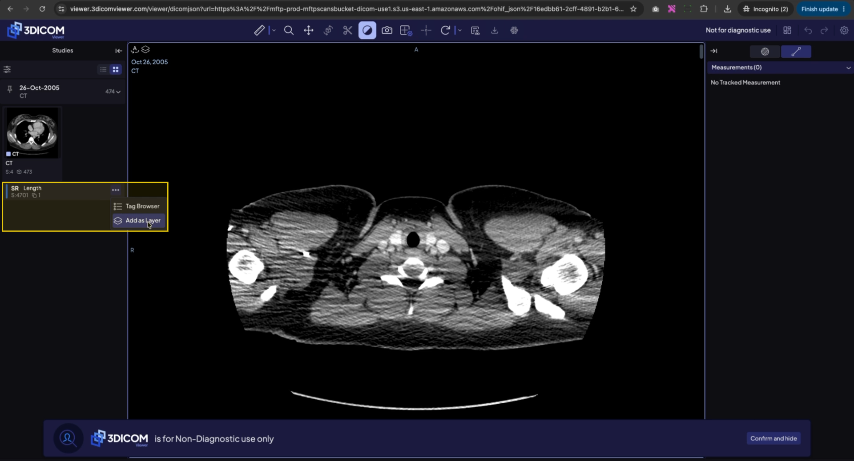
Task: Click the user avatar in banner
Action: pyautogui.click(x=68, y=438)
